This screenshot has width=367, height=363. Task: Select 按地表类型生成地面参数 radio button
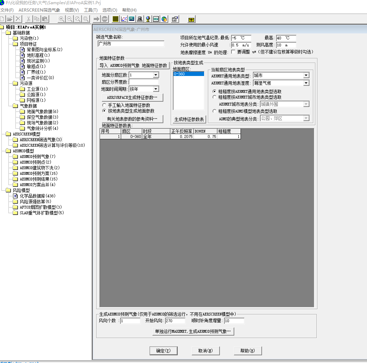[104, 111]
